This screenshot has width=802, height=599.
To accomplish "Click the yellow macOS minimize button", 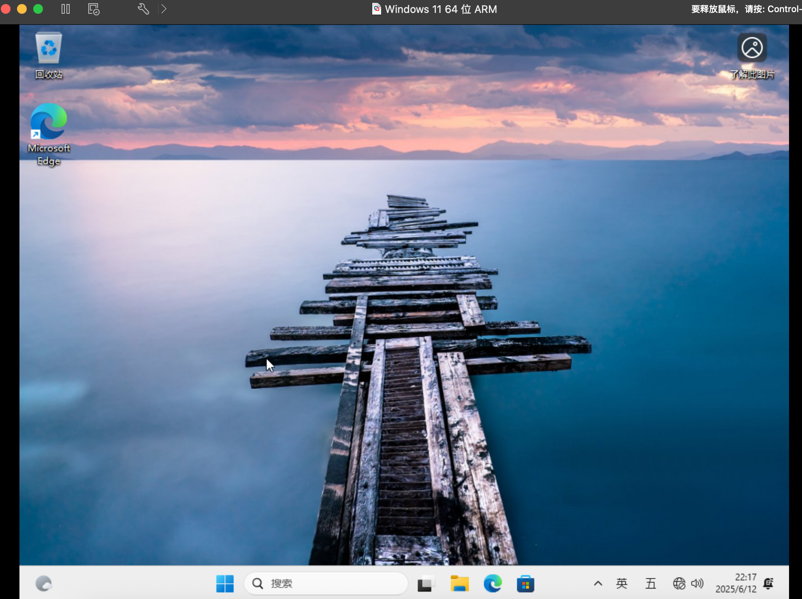I will (x=22, y=9).
